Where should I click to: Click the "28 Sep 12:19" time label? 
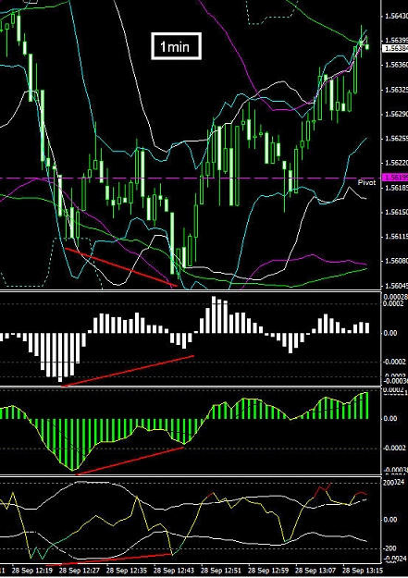32,571
